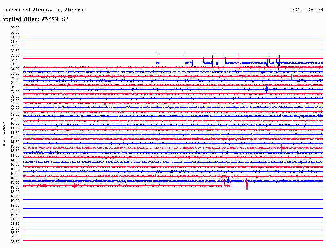The height and width of the screenshot is (248, 326).
Task: Select the 13:00 time label
Action: click(x=15, y=147)
